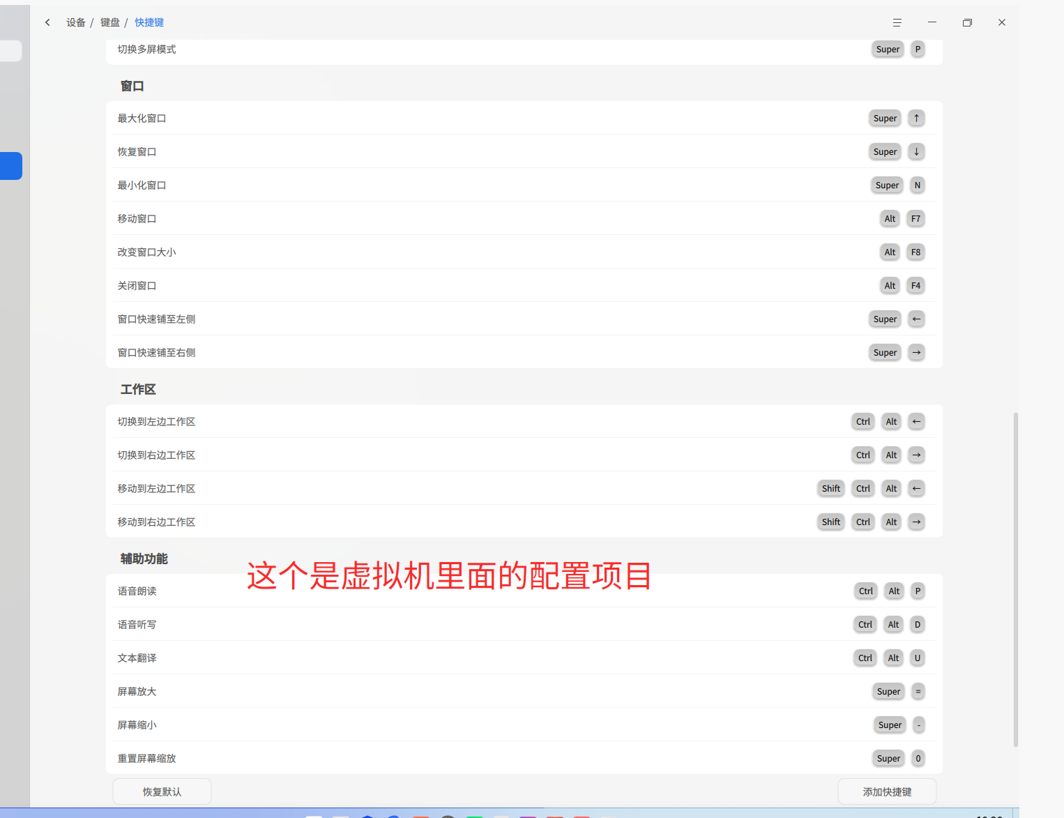This screenshot has height=818, width=1064.
Task: Click the F4 key of 关闭窗口
Action: (x=915, y=285)
